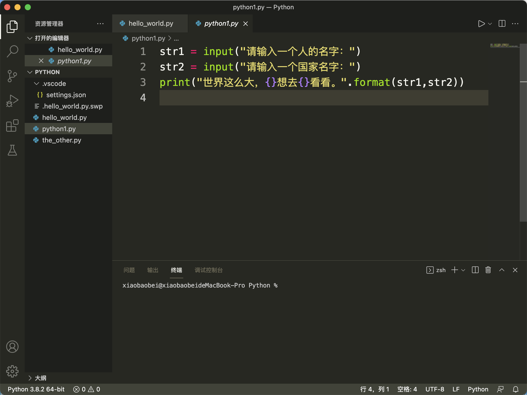Open the new terminal launch profile dropdown
The width and height of the screenshot is (527, 395).
(463, 270)
